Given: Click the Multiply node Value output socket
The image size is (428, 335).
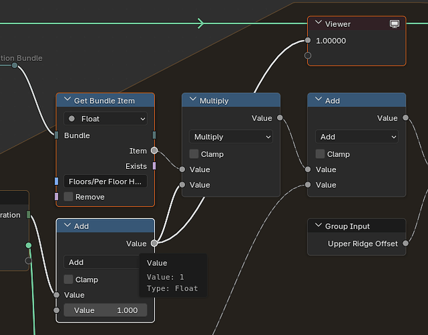Looking at the screenshot, I should (x=280, y=118).
